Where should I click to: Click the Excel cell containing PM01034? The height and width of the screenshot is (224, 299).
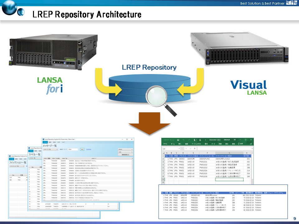click(207, 171)
